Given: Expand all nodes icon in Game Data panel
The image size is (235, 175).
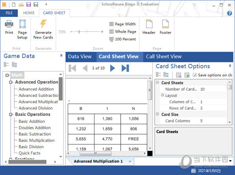Looking at the screenshot, I should [x=6, y=64].
